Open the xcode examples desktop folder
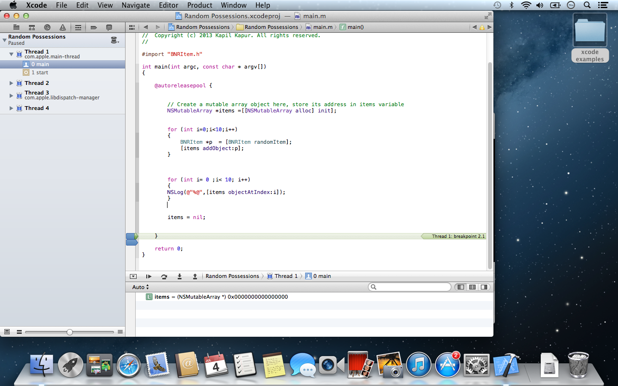This screenshot has width=618, height=386. (590, 38)
